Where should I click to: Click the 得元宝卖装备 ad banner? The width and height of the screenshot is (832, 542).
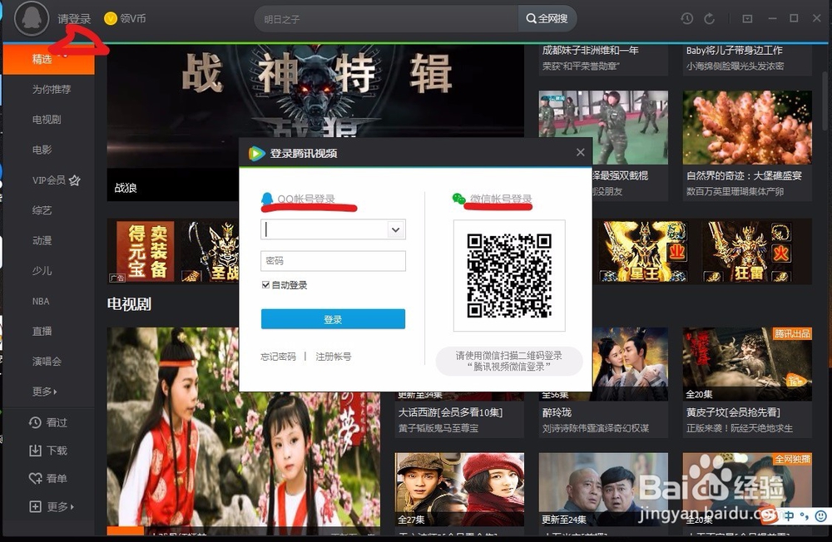pos(145,250)
